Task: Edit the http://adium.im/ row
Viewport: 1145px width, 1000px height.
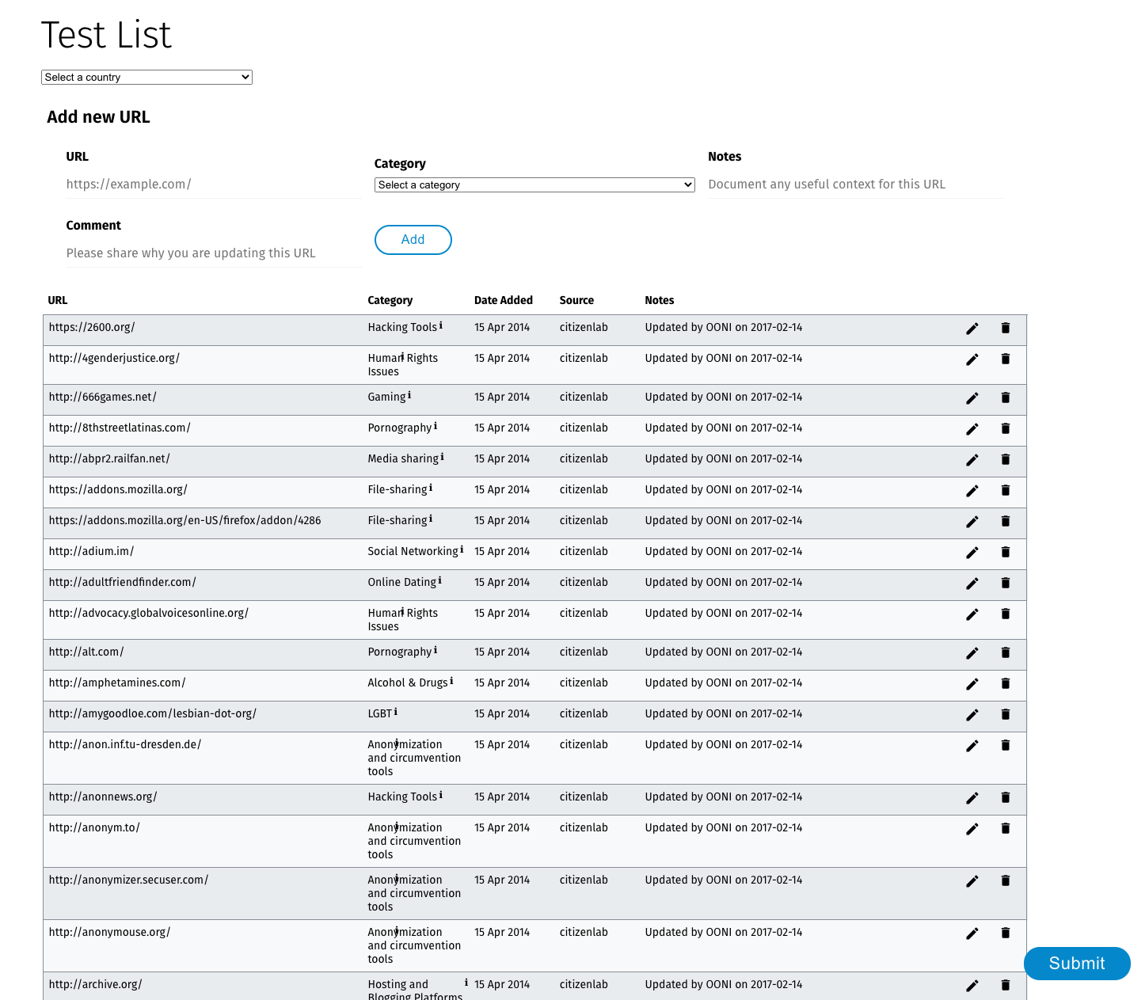Action: pos(972,553)
